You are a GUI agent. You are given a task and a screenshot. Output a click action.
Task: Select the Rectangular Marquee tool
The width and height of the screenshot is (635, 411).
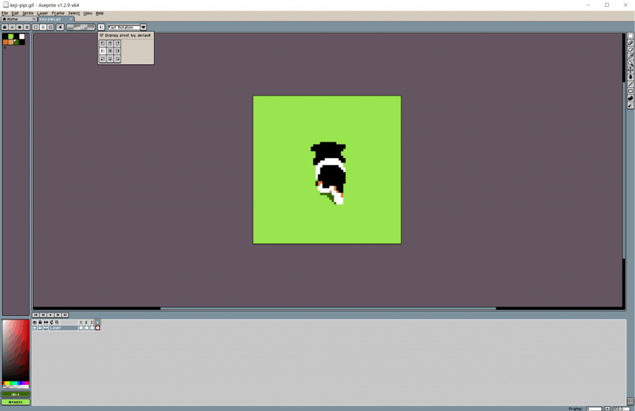[x=631, y=36]
